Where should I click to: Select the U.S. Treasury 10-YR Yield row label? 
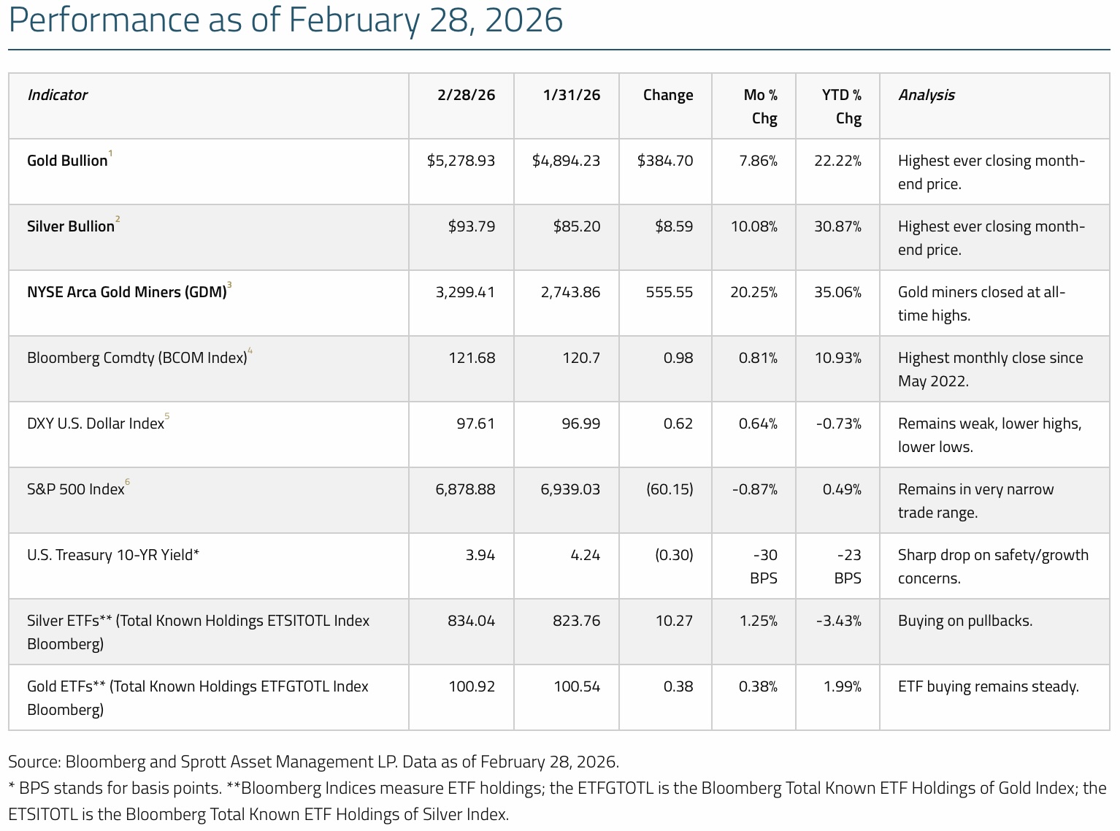click(113, 555)
